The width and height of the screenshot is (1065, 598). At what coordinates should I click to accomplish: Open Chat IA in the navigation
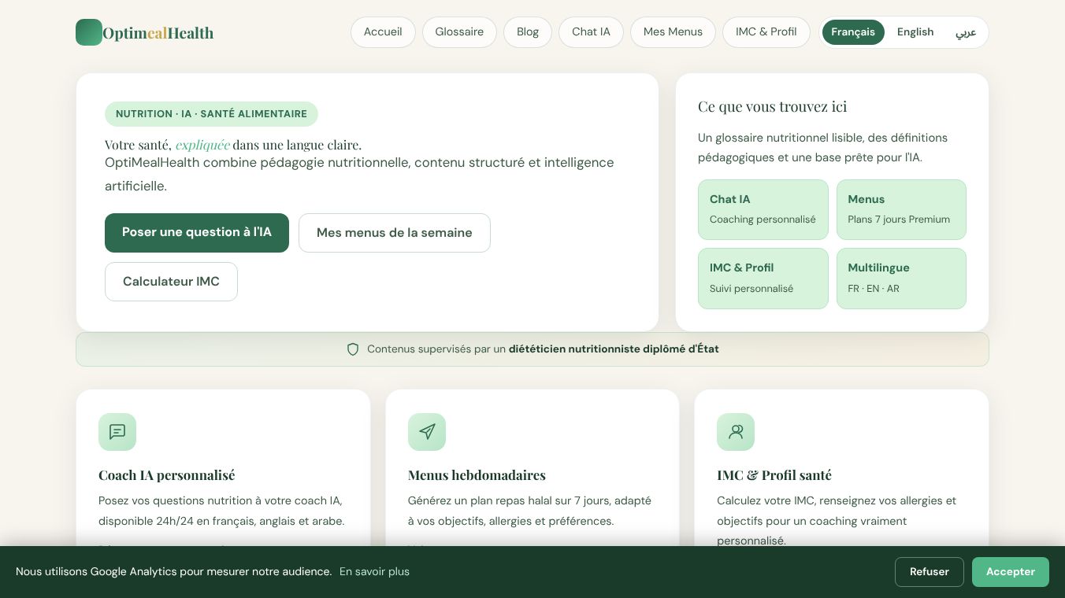591,32
